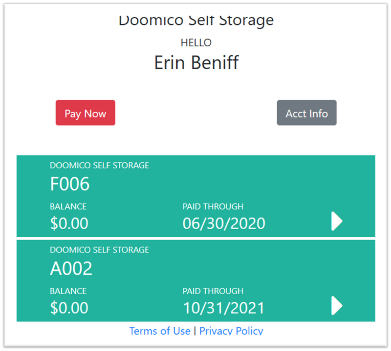Click the Balance label in A002 card
This screenshot has width=391, height=351.
(x=68, y=291)
